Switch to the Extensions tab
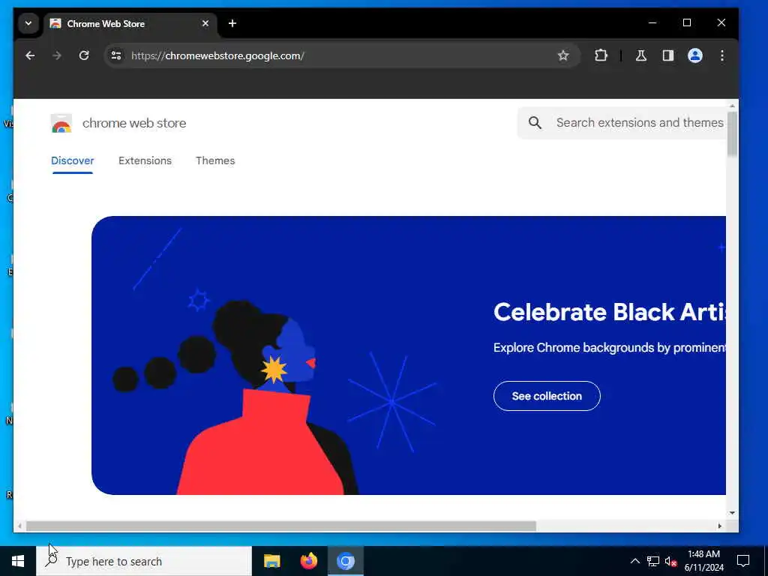Viewport: 768px width, 576px height. pos(145,160)
